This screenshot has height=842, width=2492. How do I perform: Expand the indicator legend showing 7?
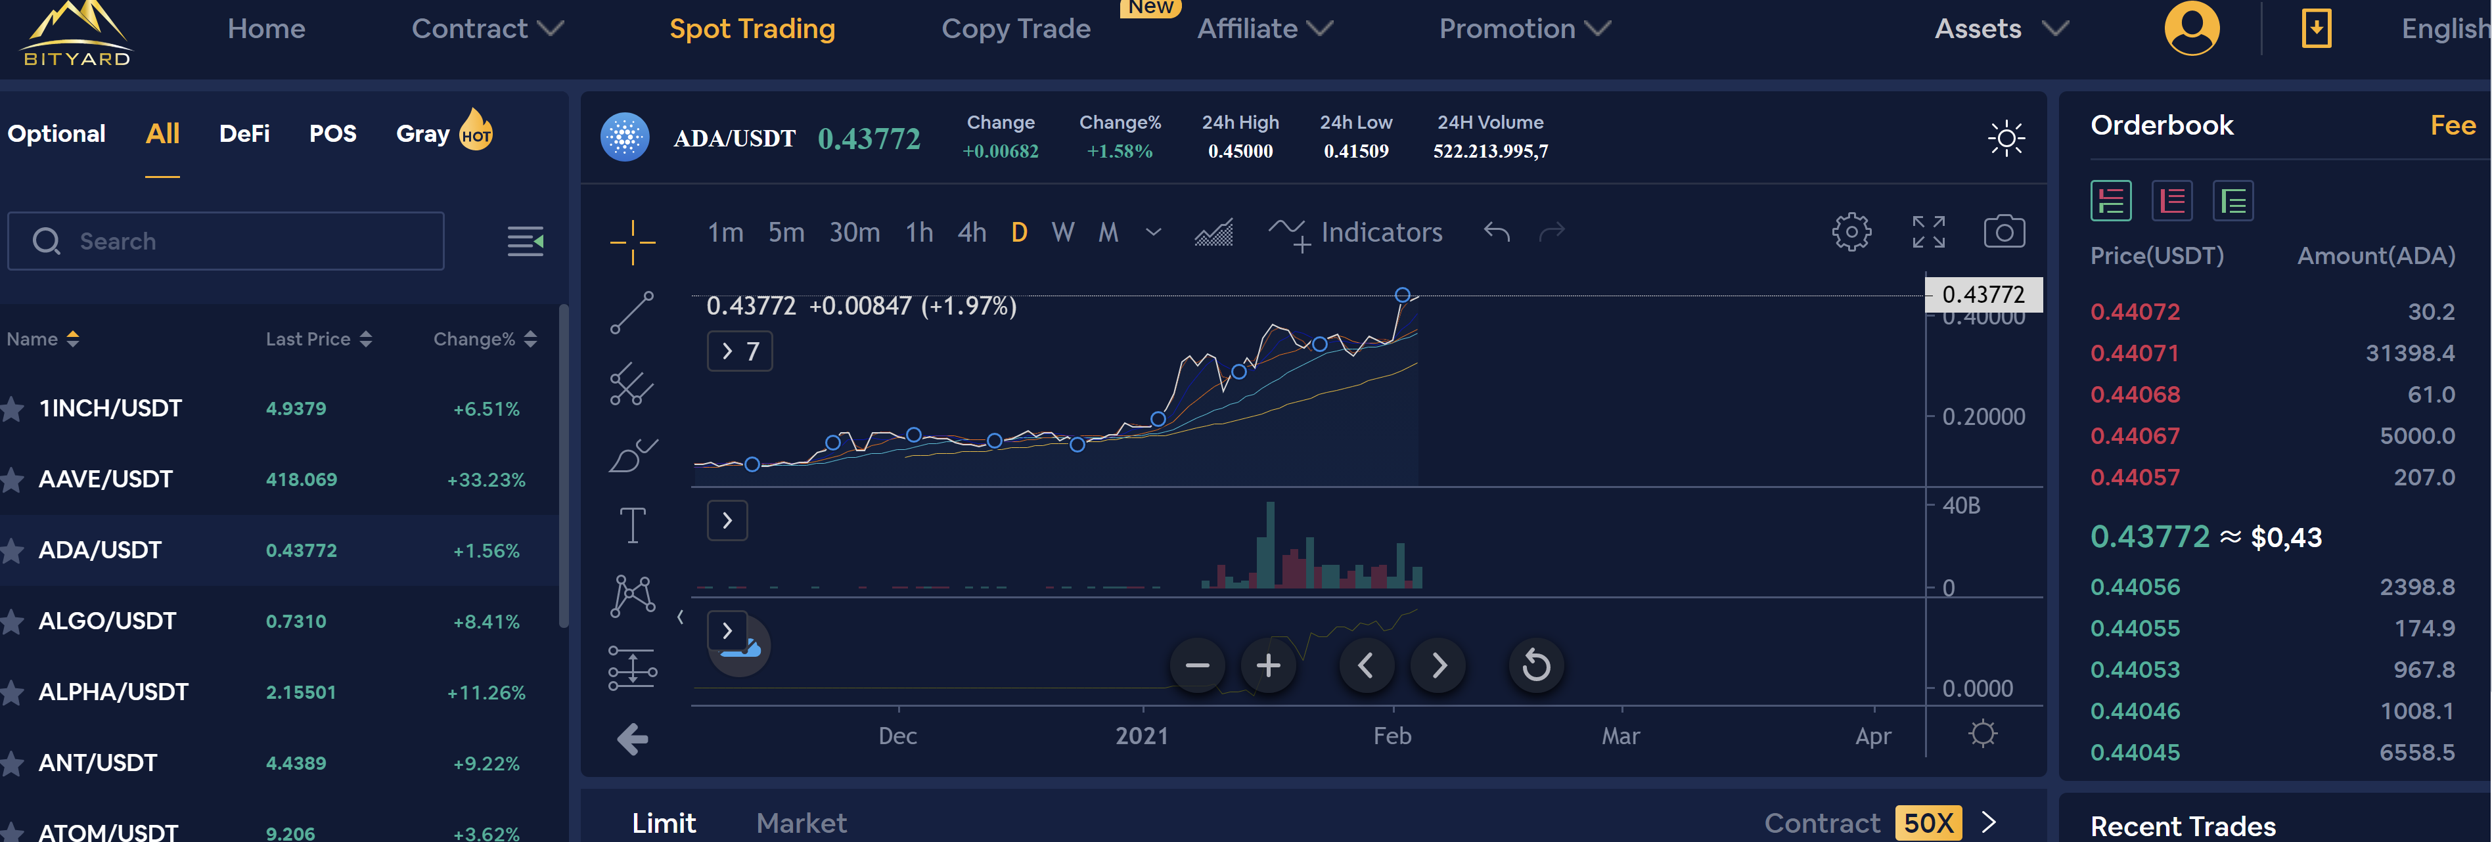740,351
